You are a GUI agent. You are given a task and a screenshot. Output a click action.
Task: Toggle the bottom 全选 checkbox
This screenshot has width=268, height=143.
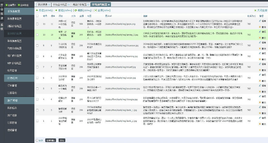(37, 141)
